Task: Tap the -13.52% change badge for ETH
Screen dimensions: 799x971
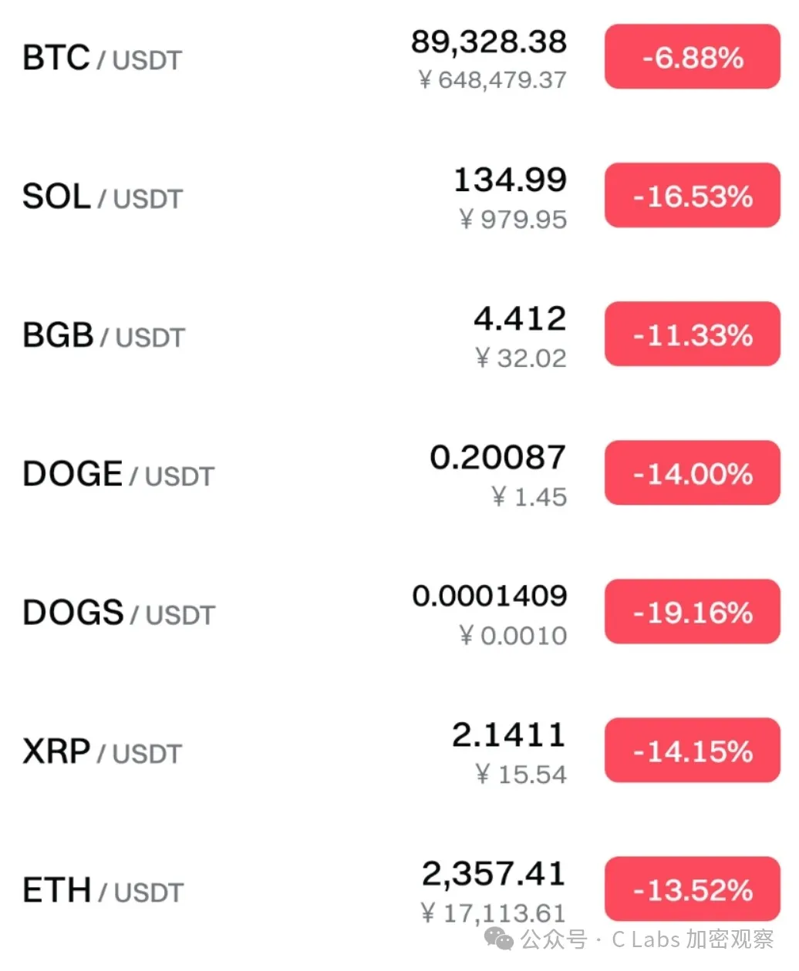Action: [x=692, y=889]
